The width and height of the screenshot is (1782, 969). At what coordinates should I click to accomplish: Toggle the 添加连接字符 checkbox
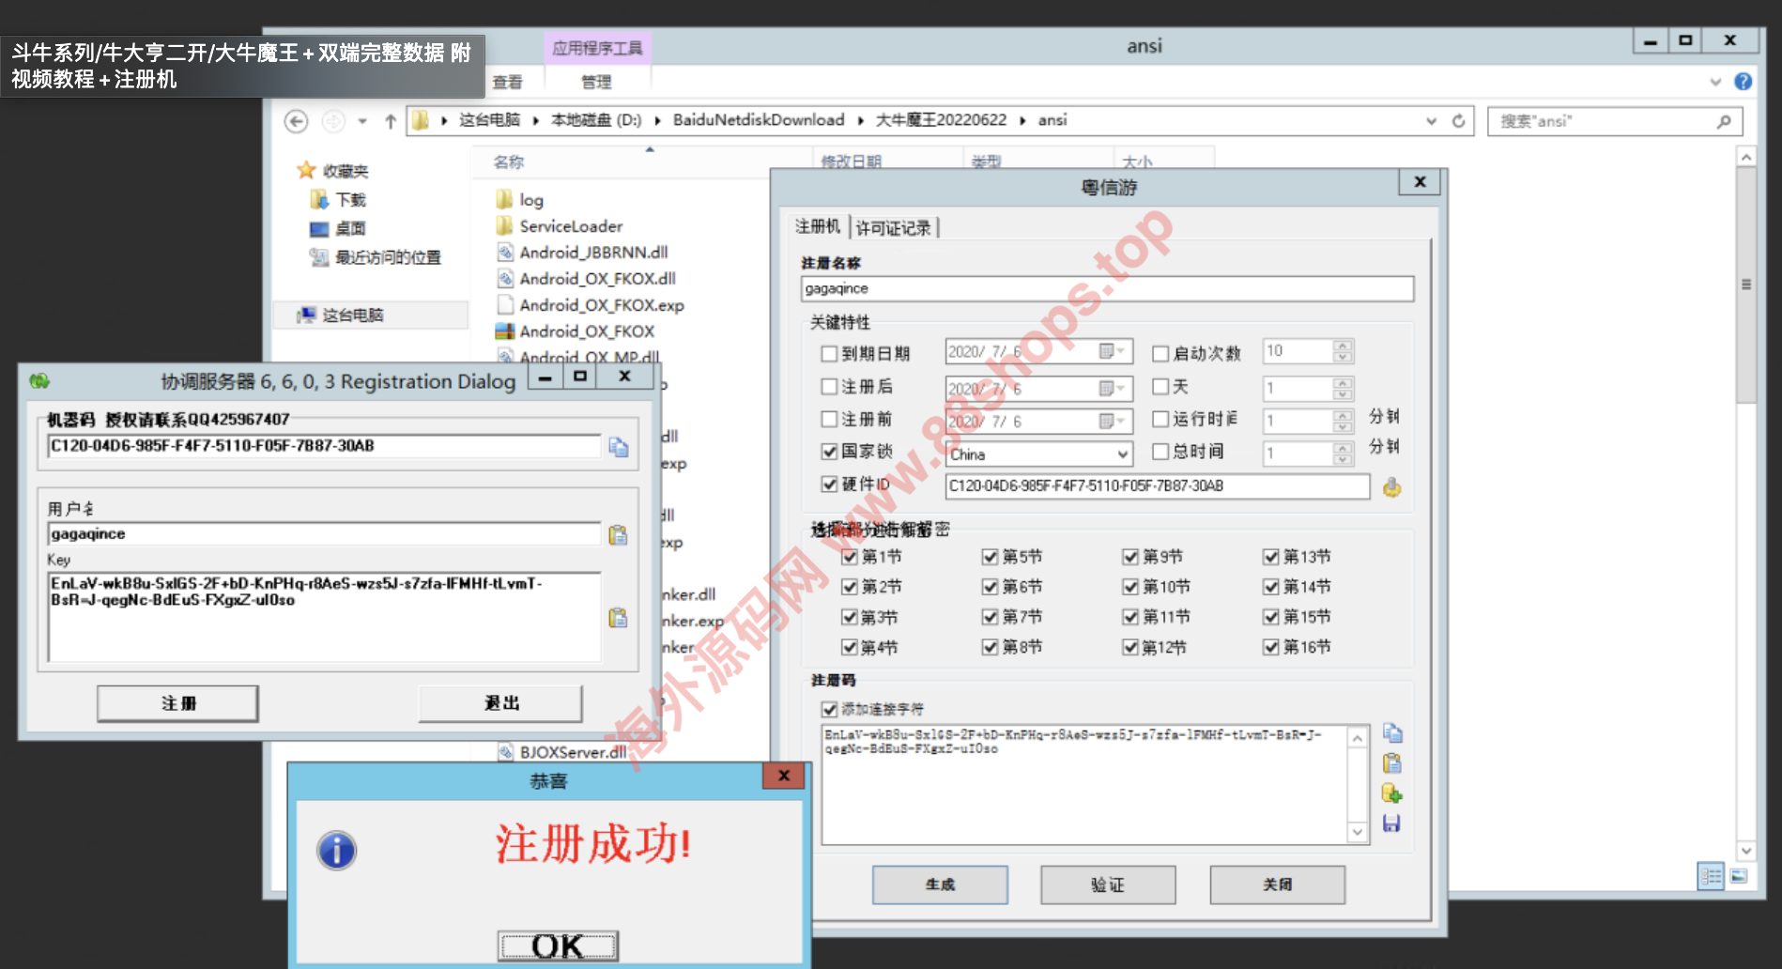click(x=829, y=709)
